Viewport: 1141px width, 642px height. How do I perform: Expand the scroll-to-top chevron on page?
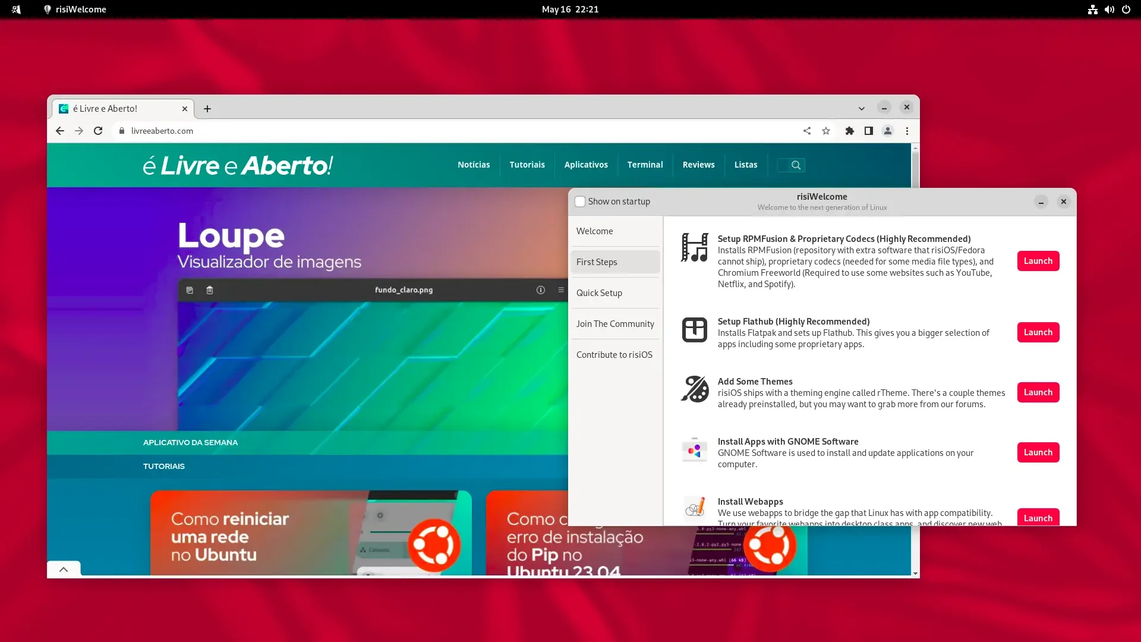(64, 569)
